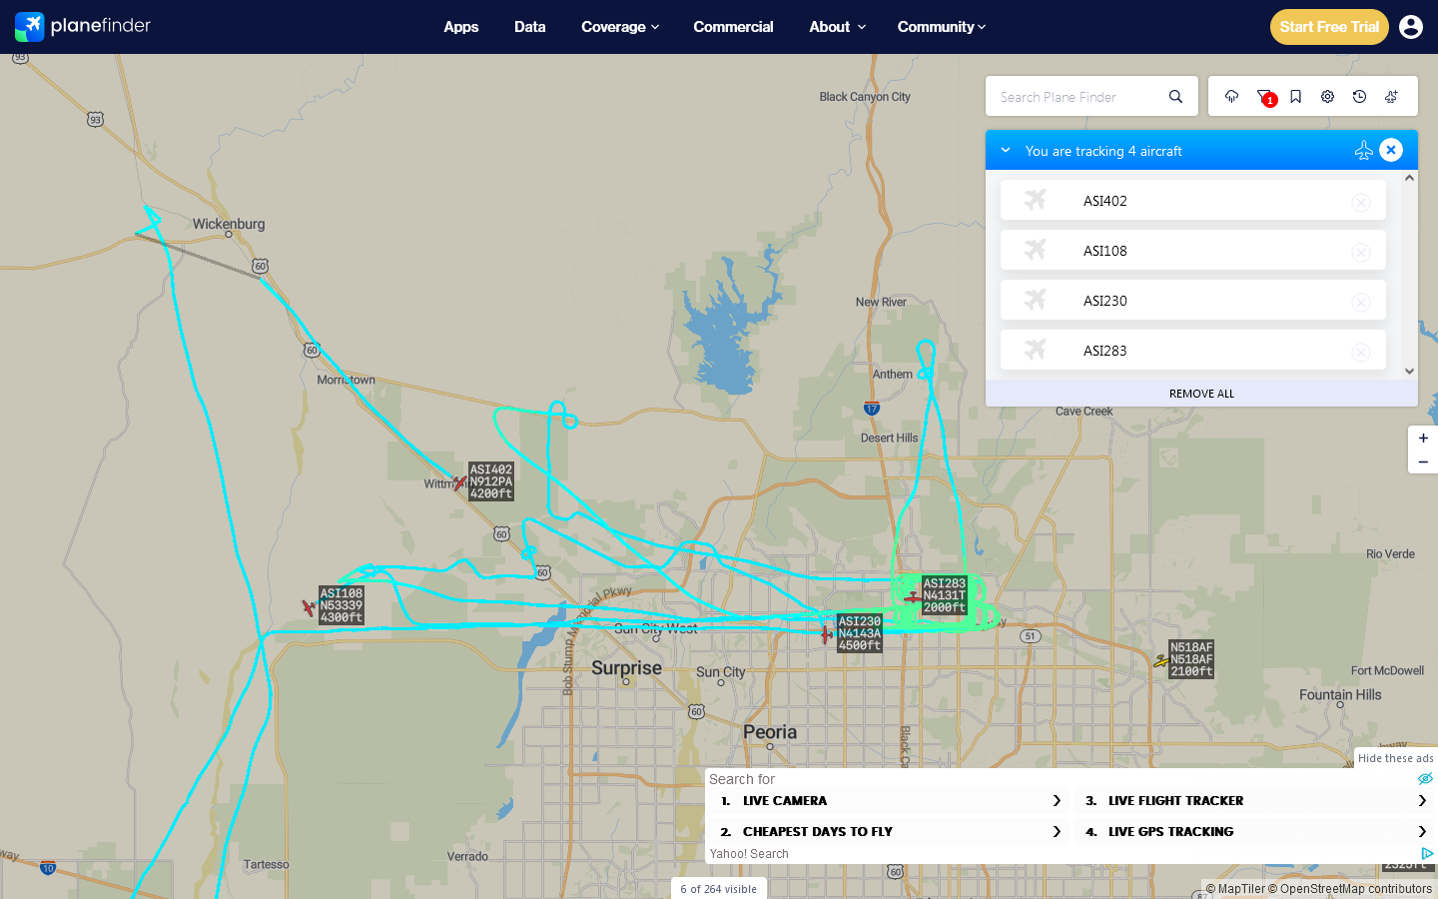1438x899 pixels.
Task: Click the ASI402 N912PA 4200ft map label
Action: click(491, 481)
